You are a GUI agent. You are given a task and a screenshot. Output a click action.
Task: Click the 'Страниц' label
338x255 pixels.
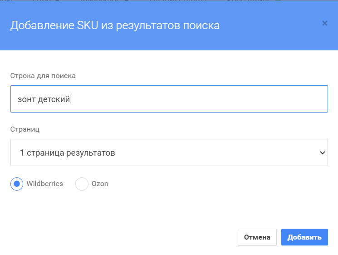(25, 129)
